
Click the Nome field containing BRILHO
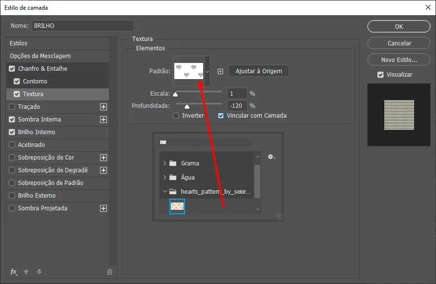pos(83,25)
